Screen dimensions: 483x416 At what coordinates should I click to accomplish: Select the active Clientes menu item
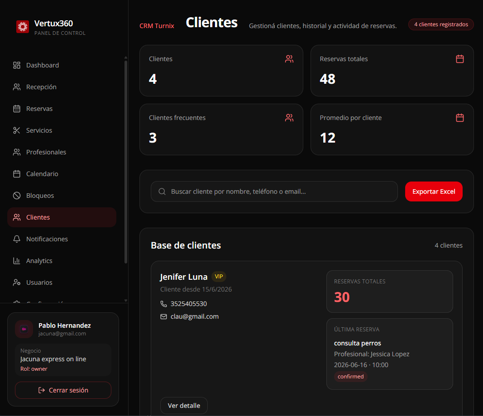point(62,217)
